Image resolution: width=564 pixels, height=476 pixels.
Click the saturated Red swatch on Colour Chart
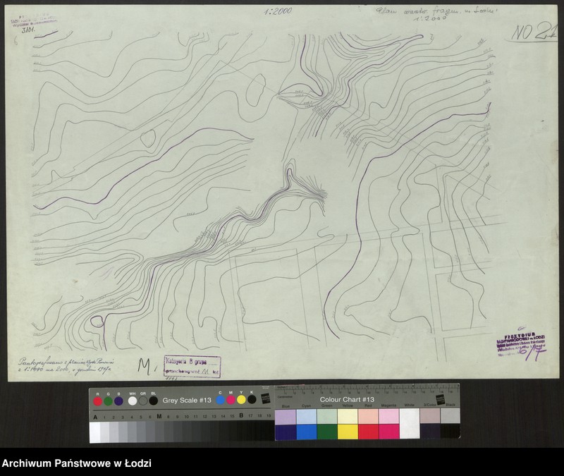(368, 432)
